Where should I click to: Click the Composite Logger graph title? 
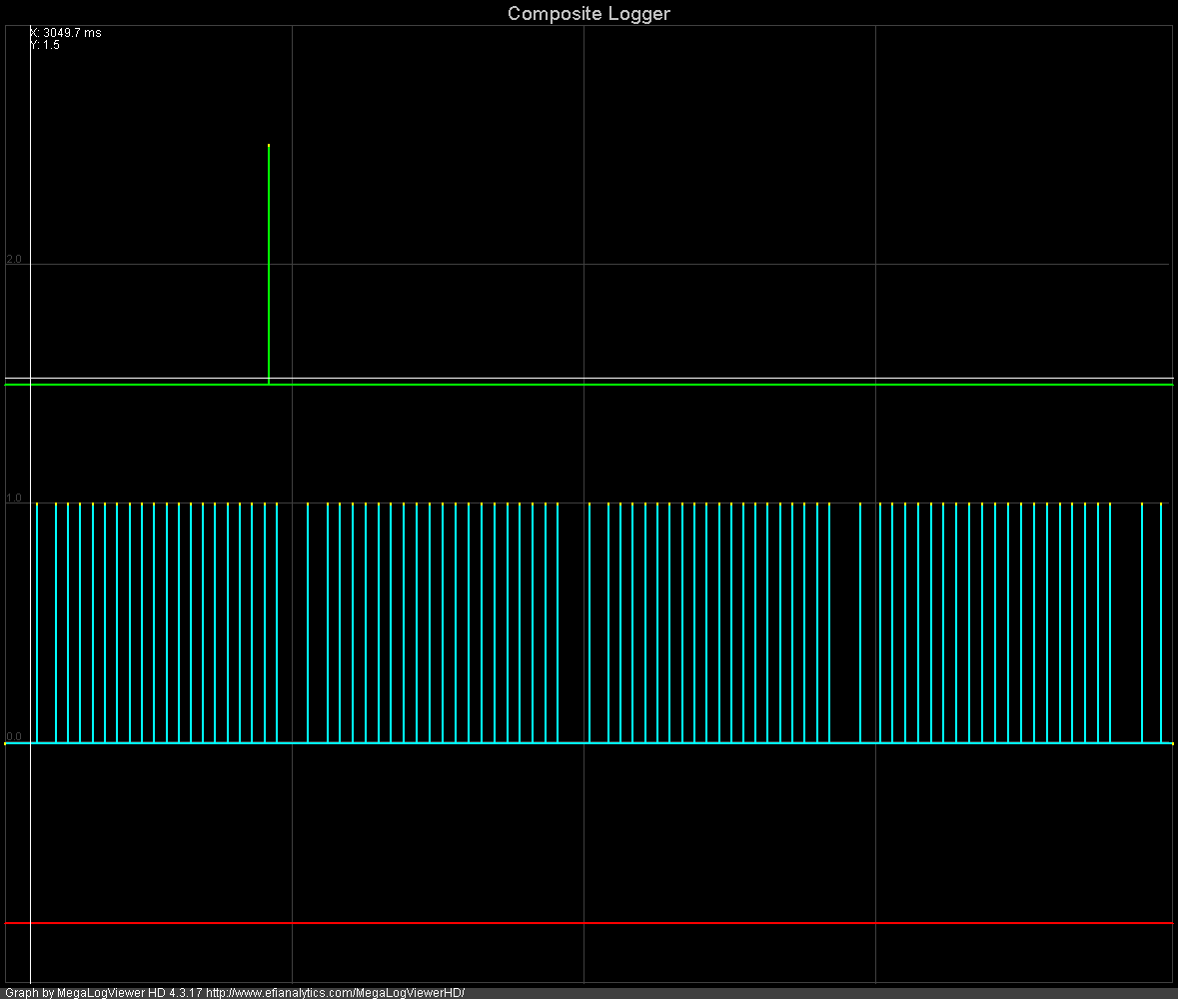pos(589,13)
